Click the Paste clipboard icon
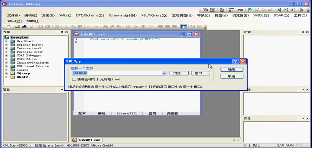Viewport: 312px width, 148px height. (x=80, y=27)
